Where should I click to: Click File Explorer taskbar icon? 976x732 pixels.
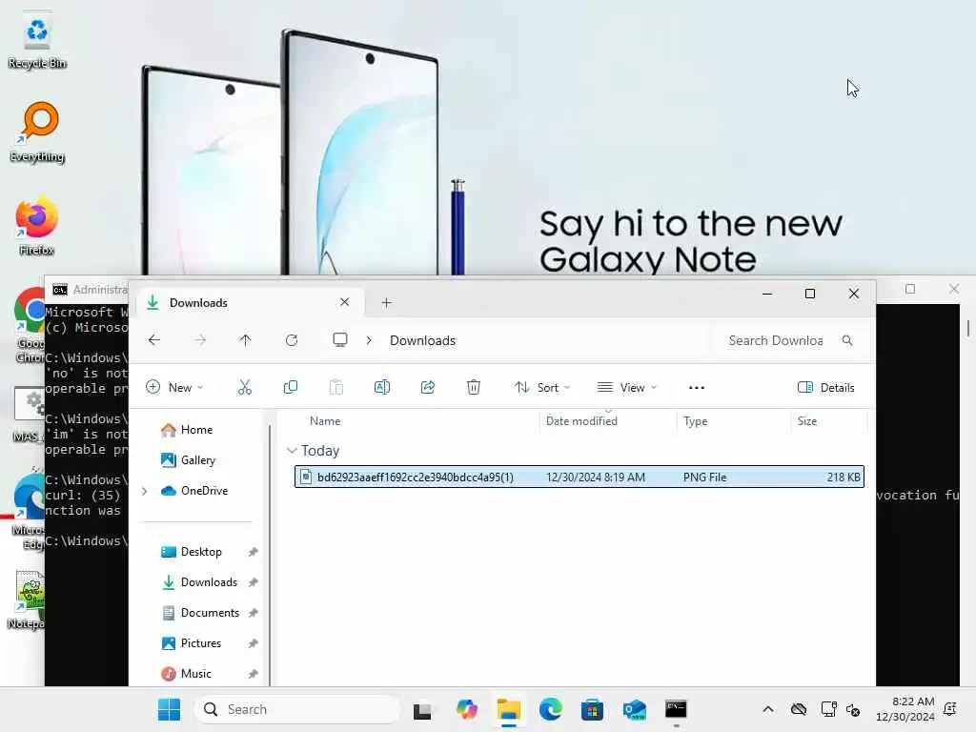[x=509, y=709]
